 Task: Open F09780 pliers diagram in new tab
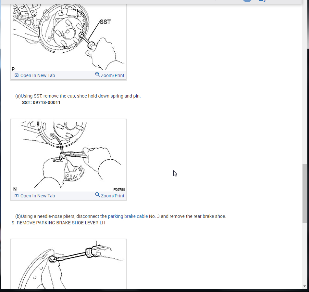[35, 196]
